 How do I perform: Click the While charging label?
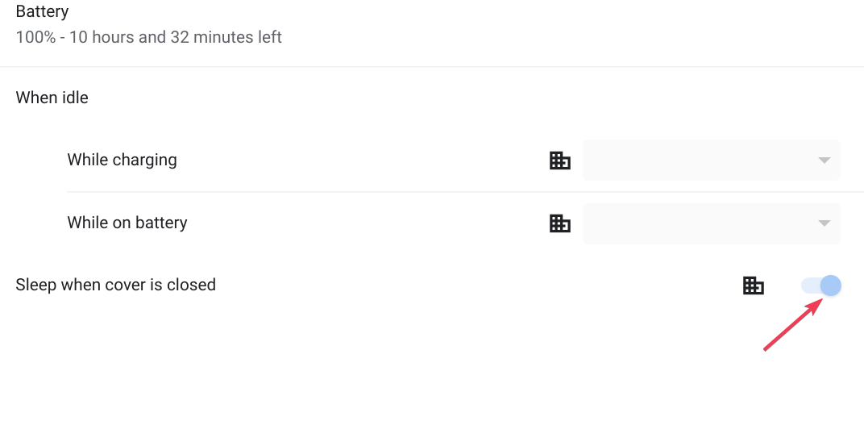pos(122,160)
